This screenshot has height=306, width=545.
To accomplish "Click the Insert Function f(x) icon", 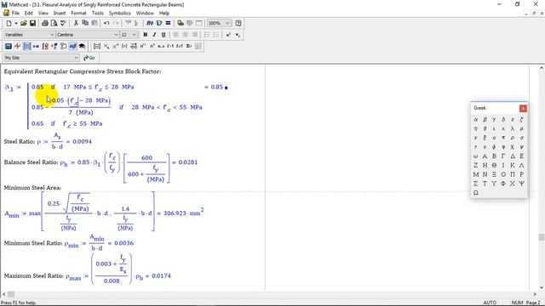I will click(x=150, y=23).
